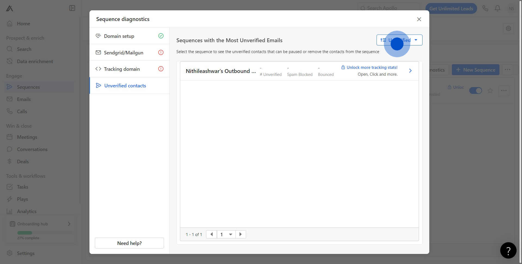Click the notifications bell icon

(498, 8)
